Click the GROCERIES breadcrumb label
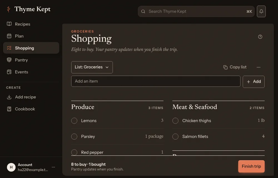Viewport: 278px width, 178px height. coord(83,31)
